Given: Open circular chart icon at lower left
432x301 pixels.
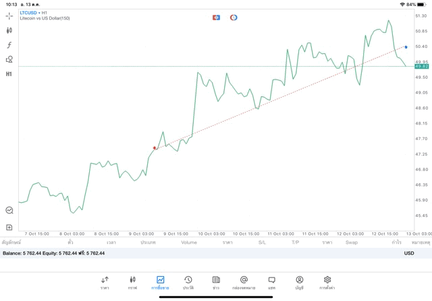Looking at the screenshot, I should tap(9, 210).
